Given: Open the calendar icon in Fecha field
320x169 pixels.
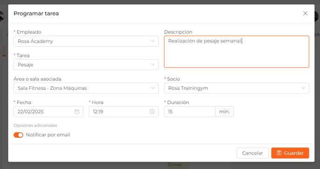Looking at the screenshot, I should [x=77, y=112].
